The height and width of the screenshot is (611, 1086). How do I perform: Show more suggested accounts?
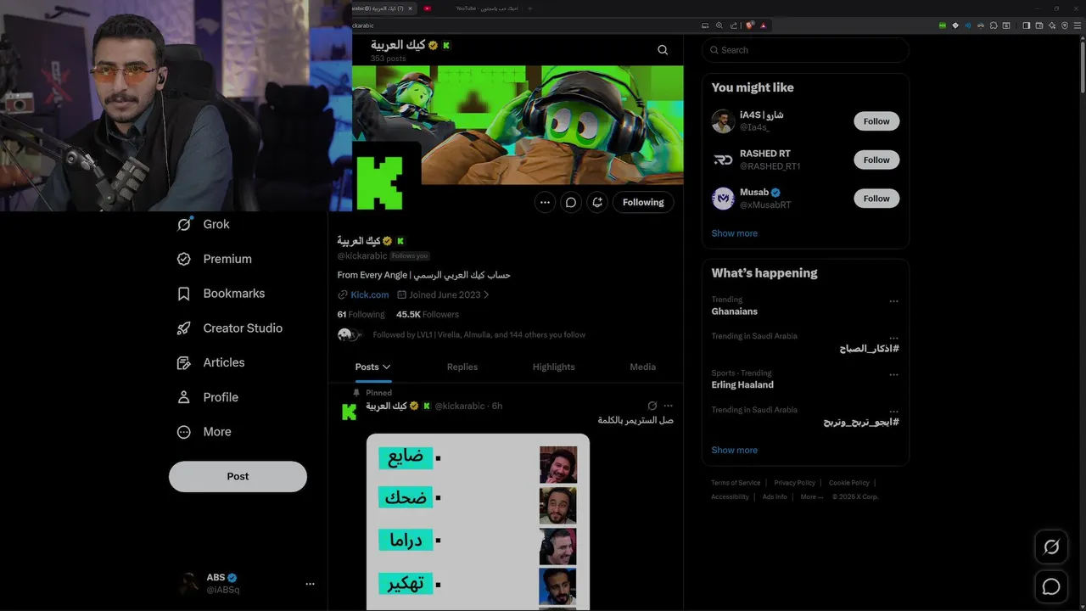pos(734,233)
